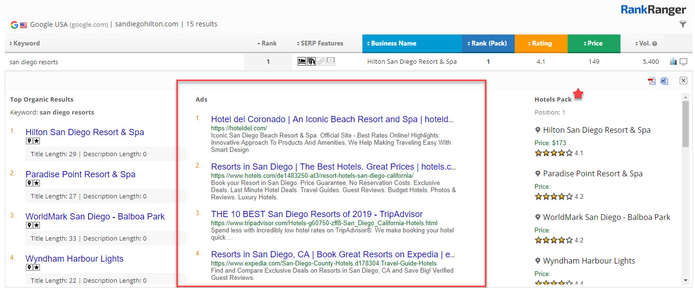Export results as PDF
The height and width of the screenshot is (288, 695).
(x=652, y=81)
